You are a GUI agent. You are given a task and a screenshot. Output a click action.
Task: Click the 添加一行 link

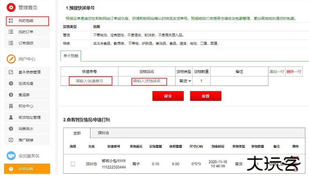[x=277, y=72]
